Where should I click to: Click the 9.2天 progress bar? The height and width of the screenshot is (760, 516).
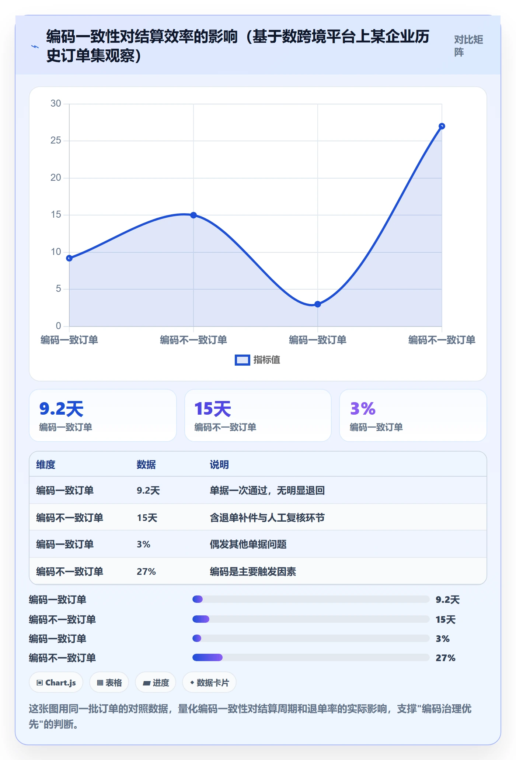(x=311, y=599)
